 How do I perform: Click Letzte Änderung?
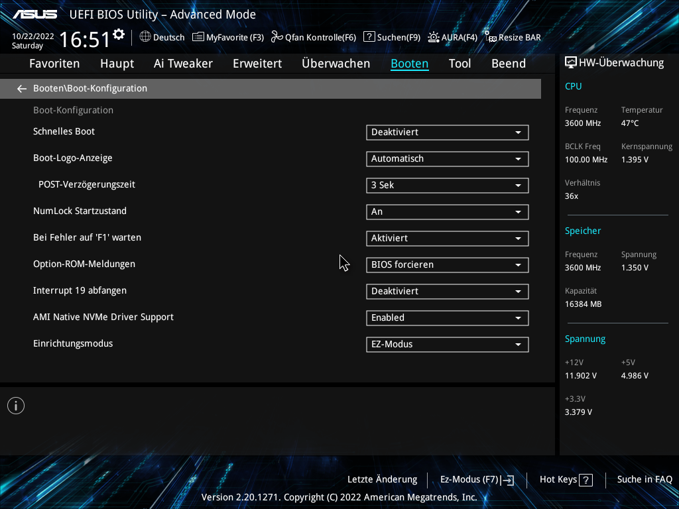[383, 480]
